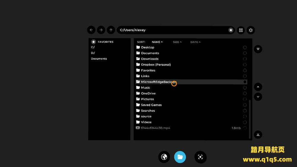
Task: Switch to grid view layout
Action: (x=241, y=30)
